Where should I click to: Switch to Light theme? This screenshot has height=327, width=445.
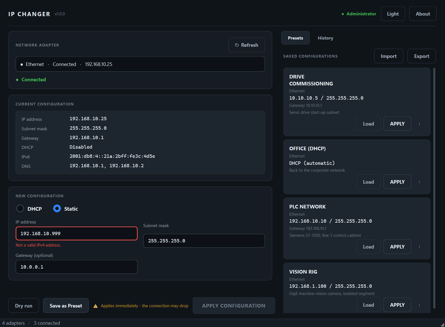393,14
